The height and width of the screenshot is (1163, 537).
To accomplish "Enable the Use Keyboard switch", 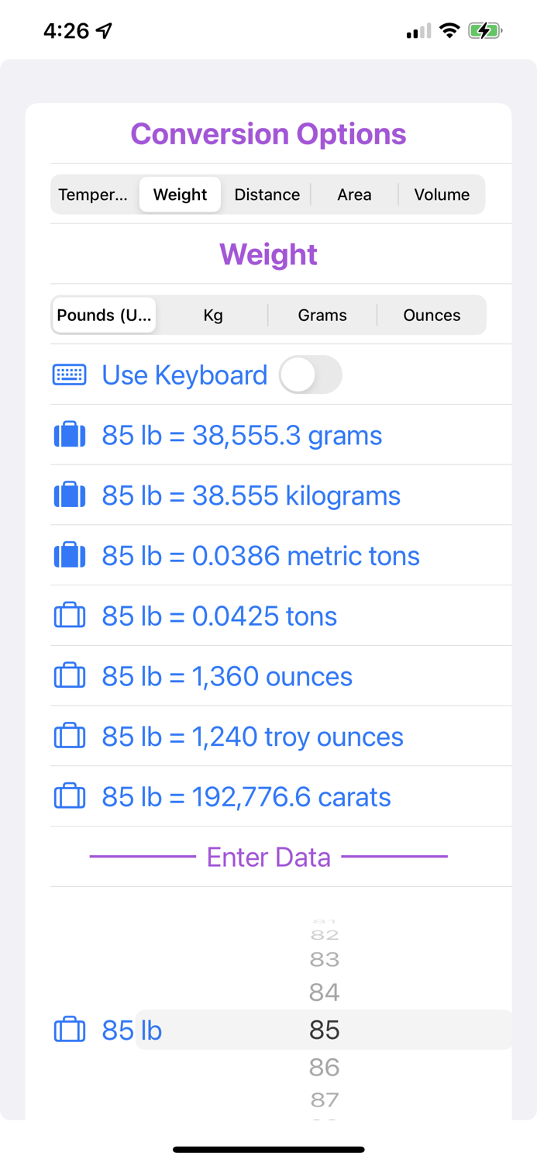I will (311, 374).
